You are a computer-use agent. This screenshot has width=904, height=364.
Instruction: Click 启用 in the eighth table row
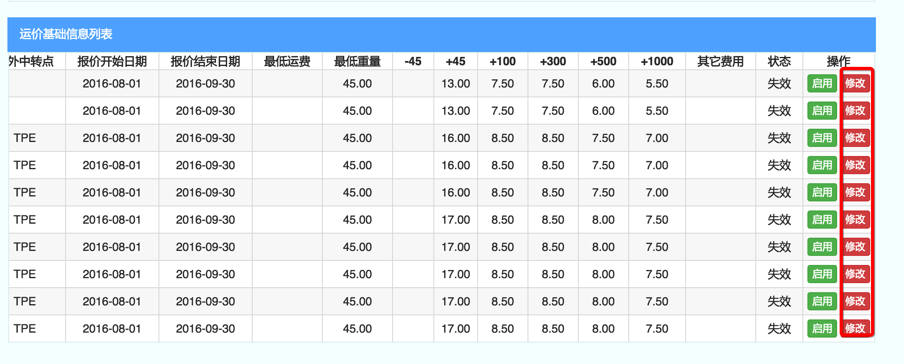pos(822,274)
